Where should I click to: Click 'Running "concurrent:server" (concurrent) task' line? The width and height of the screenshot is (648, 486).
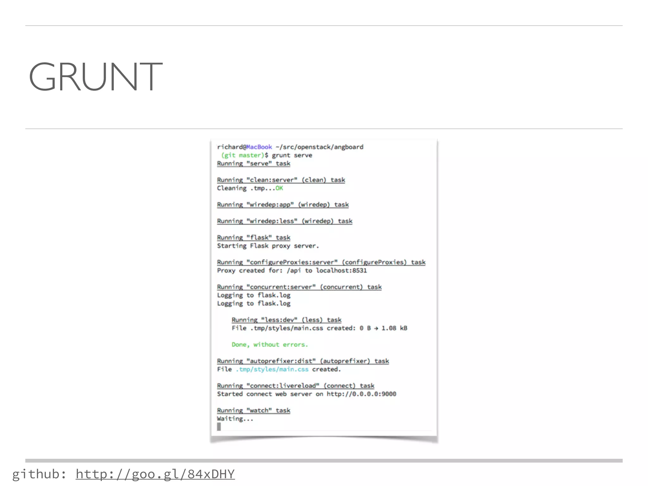pos(299,287)
